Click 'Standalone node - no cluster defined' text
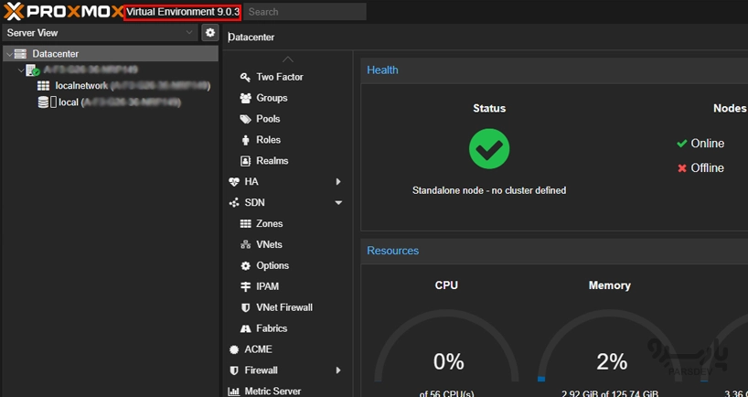The height and width of the screenshot is (397, 748). [x=489, y=190]
